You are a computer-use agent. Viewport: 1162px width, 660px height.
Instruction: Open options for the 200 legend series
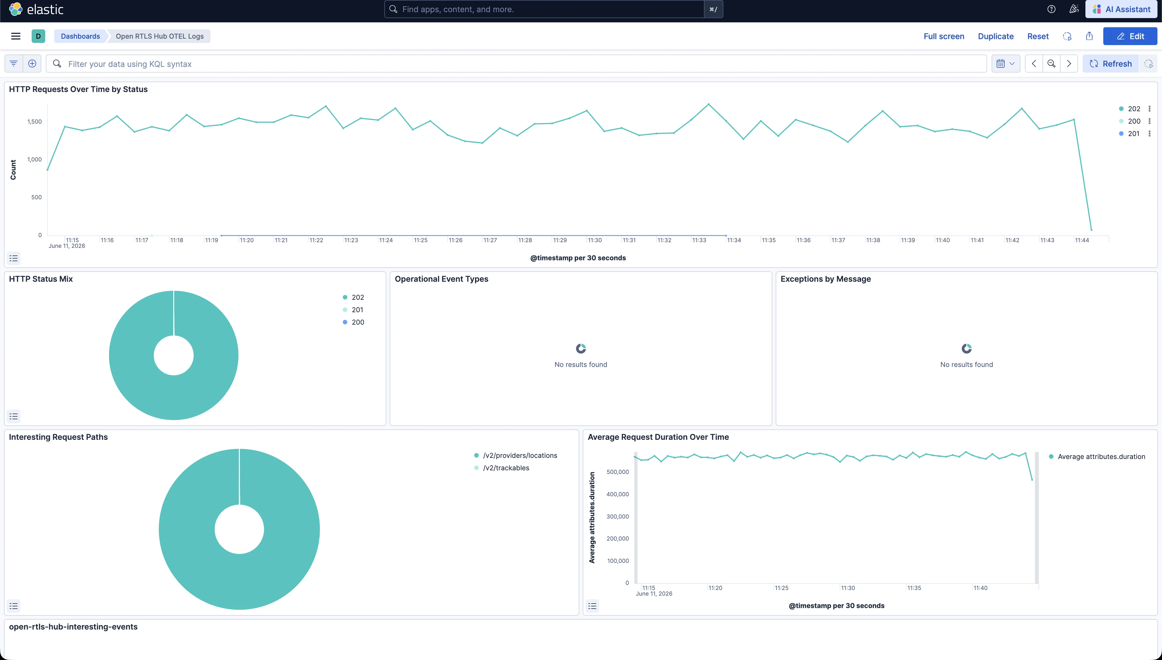[x=1149, y=121]
